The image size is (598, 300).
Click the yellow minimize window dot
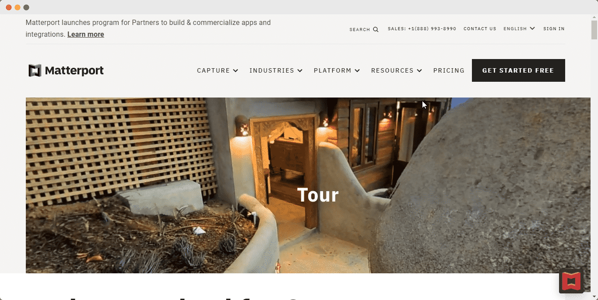(x=18, y=7)
